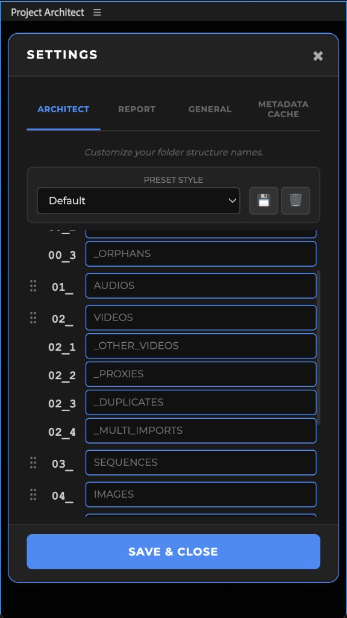
Task: Edit the AUDIOS folder name field
Action: point(201,285)
